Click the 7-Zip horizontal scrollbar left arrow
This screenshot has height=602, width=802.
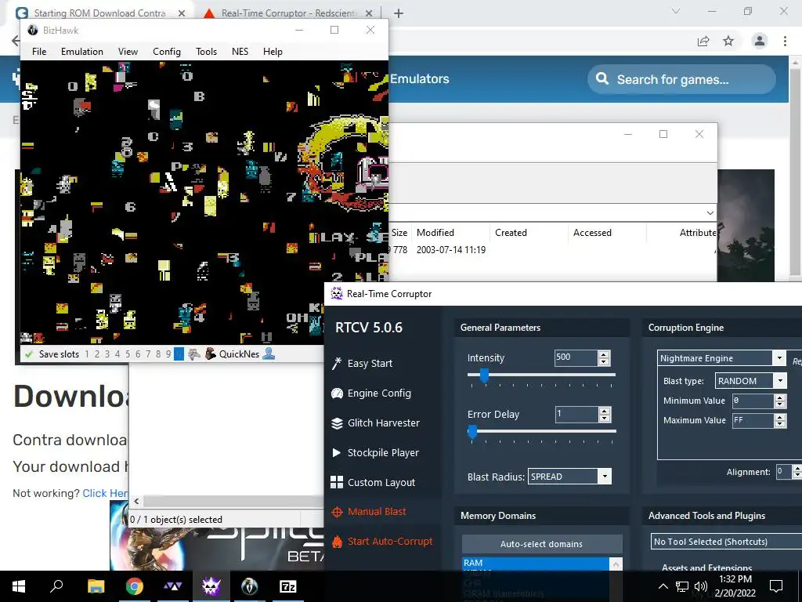(x=136, y=501)
